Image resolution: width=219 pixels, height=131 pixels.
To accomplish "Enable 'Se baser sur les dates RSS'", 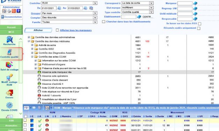I will 200,24.
